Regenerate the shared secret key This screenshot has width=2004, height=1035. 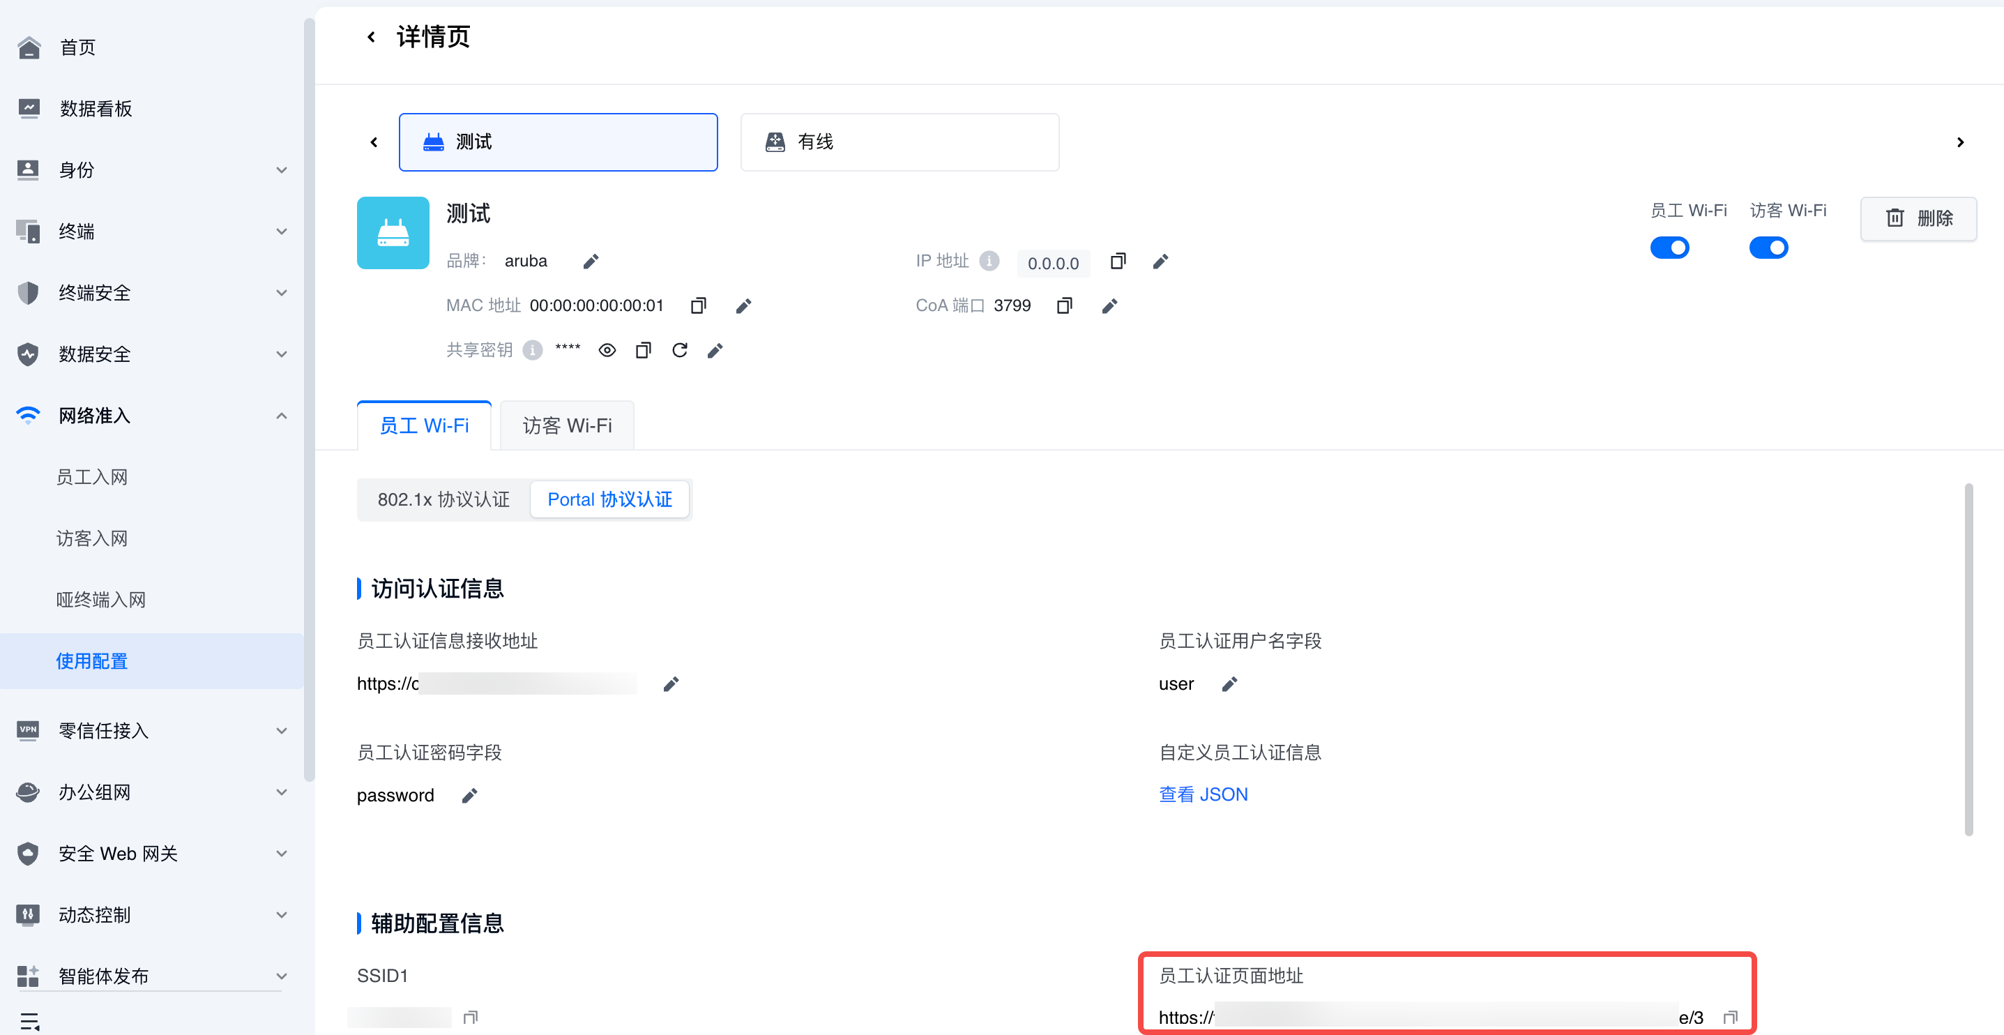pyautogui.click(x=679, y=350)
